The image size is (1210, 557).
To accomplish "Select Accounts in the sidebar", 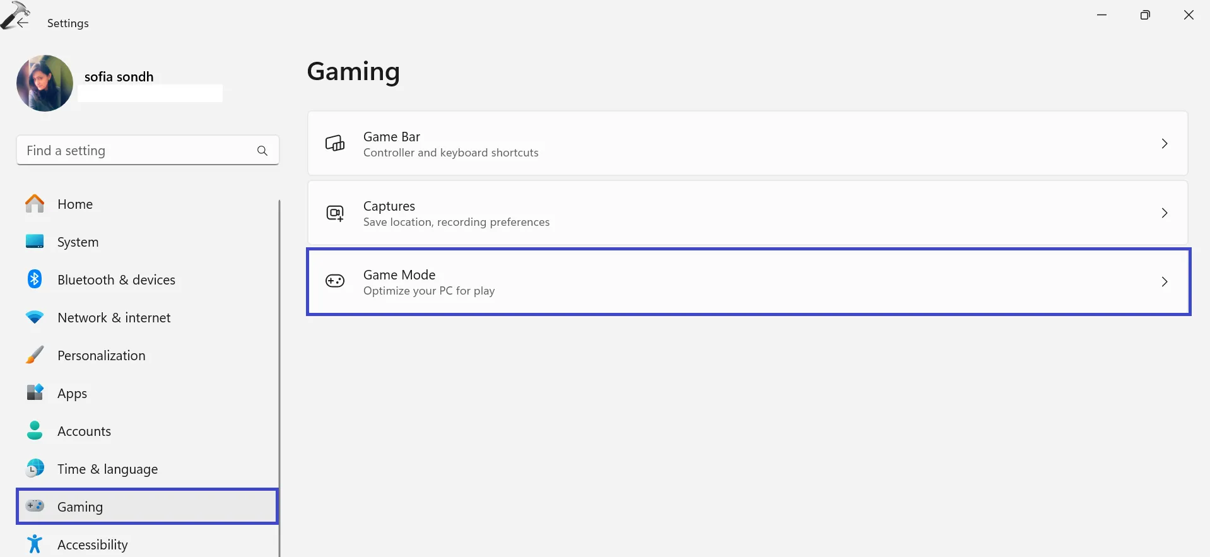I will 84,431.
